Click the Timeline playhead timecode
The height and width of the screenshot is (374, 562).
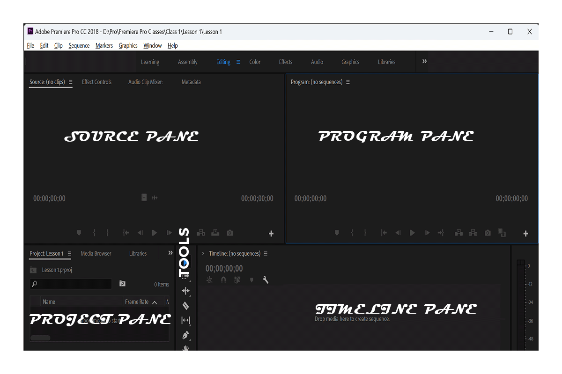(224, 268)
